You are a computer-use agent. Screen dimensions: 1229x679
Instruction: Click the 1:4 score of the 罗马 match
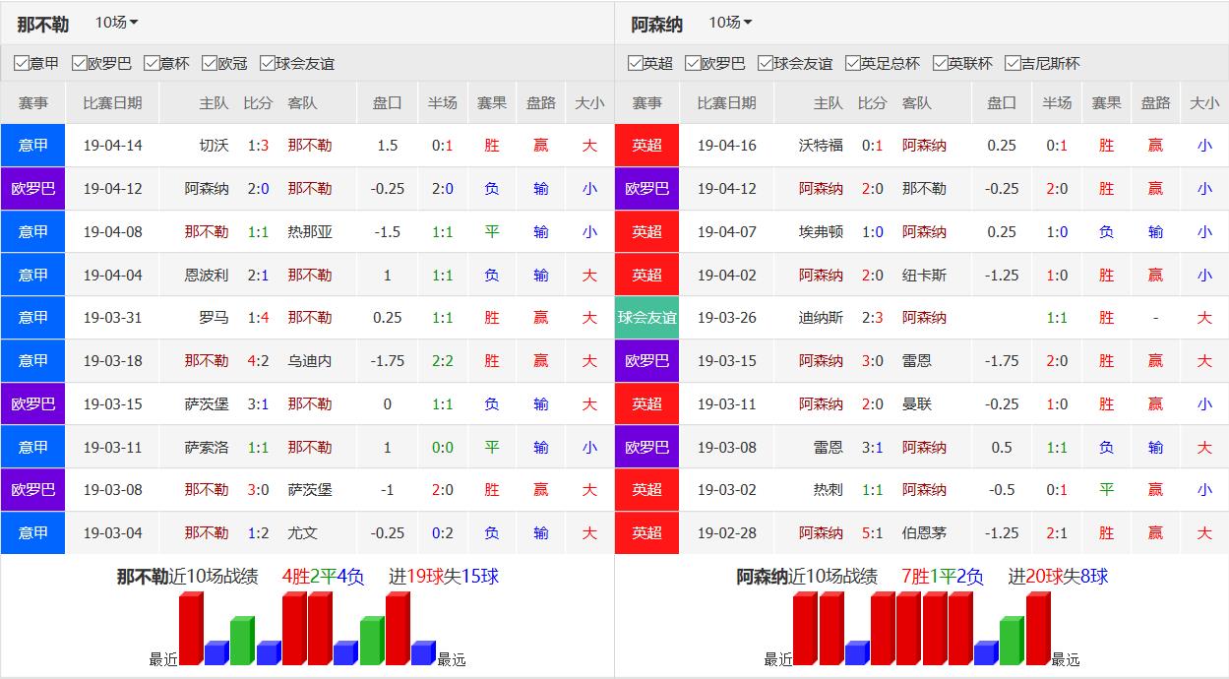pos(258,318)
